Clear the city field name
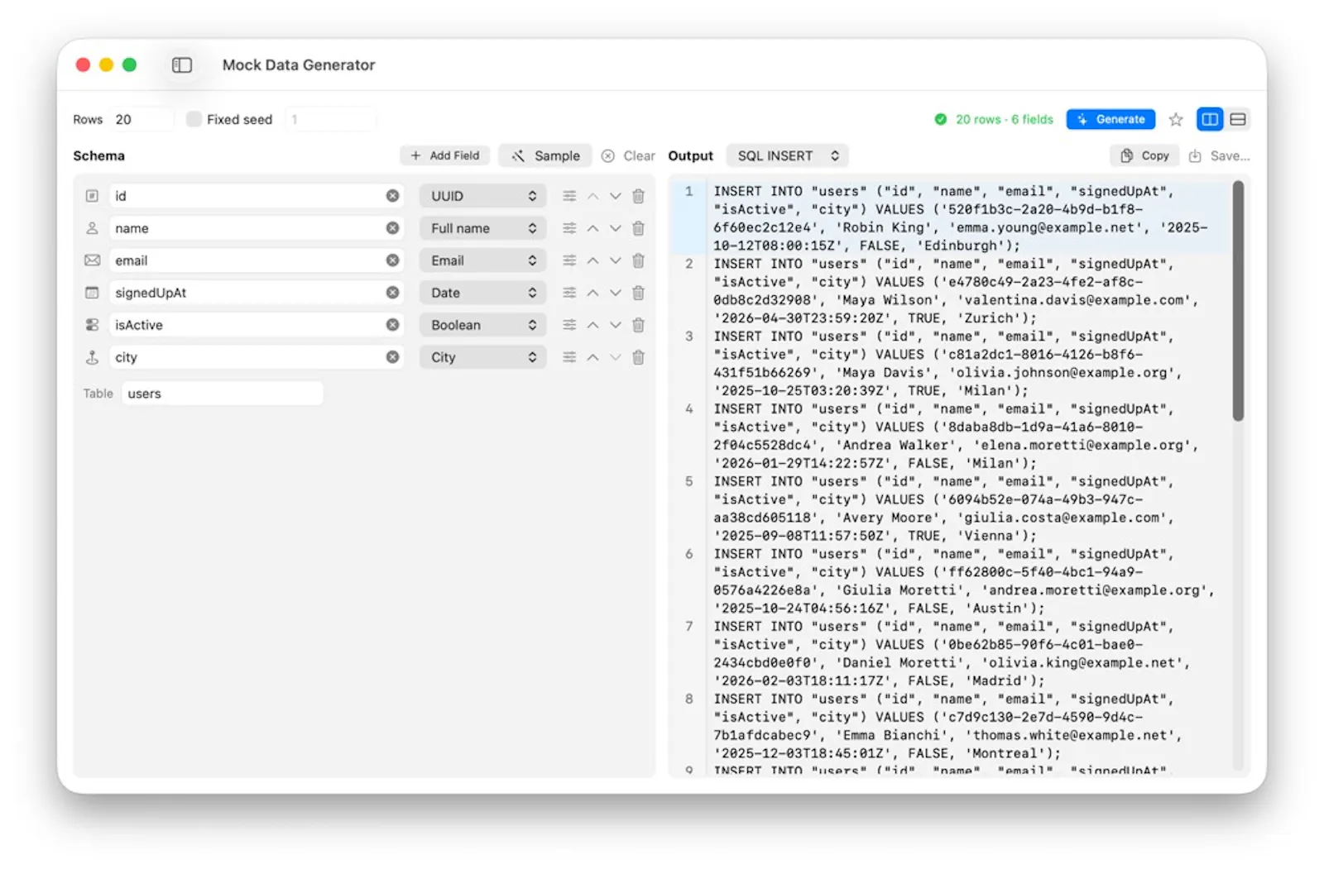Screen dimensions: 1324x869 coord(392,357)
